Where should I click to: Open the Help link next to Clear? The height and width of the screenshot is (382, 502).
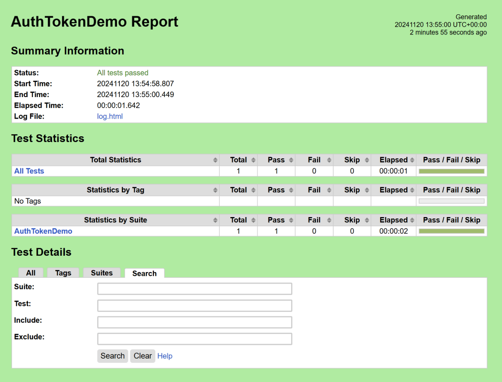tap(165, 356)
